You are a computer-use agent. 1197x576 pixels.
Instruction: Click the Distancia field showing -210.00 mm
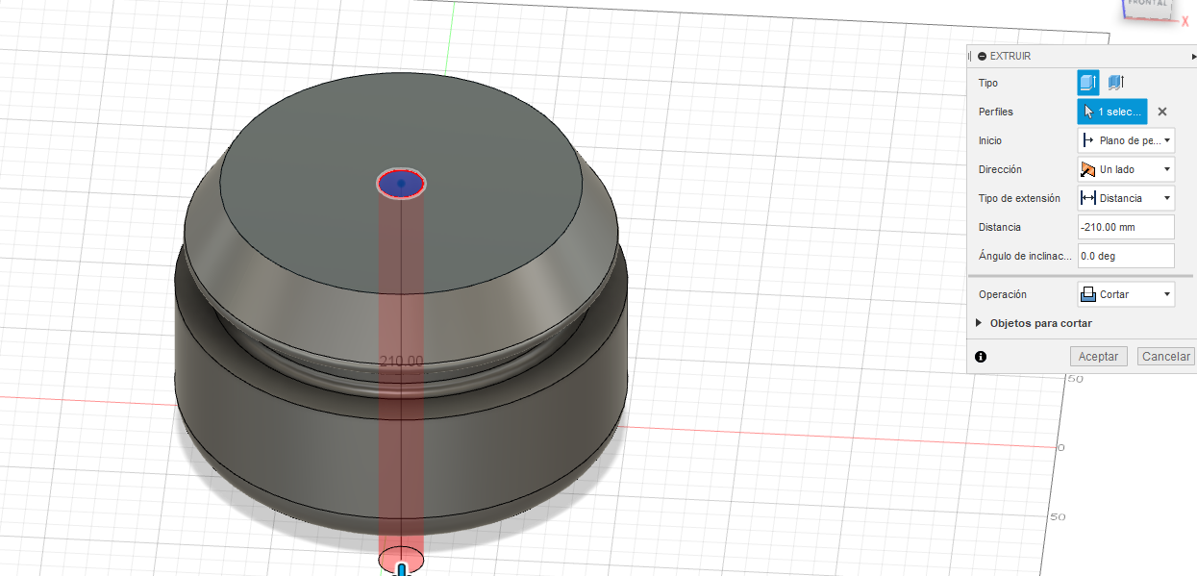1126,227
